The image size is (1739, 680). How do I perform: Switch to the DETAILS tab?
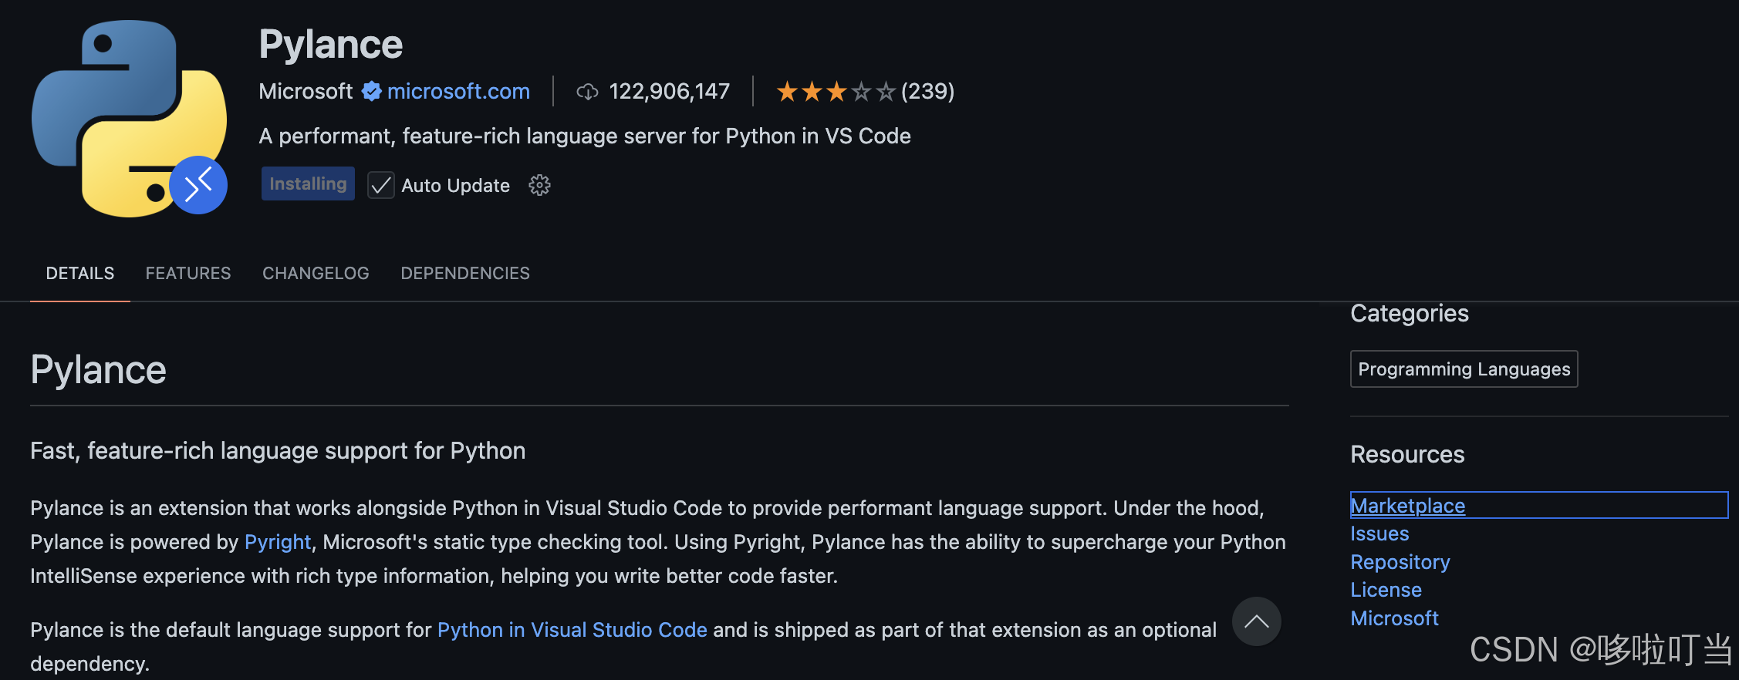[x=80, y=273]
